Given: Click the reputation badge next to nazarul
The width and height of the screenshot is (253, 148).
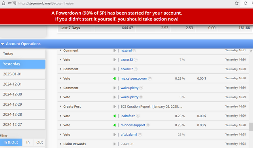Looking at the screenshot, I should point(134,50).
